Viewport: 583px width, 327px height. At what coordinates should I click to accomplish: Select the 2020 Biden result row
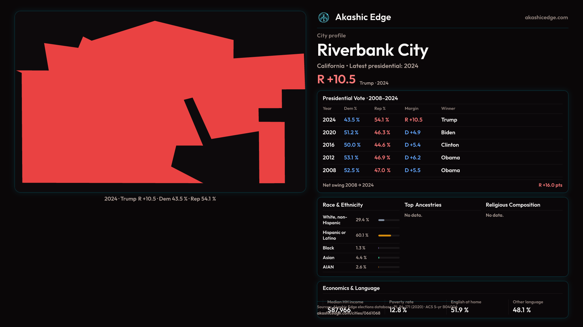click(x=442, y=133)
